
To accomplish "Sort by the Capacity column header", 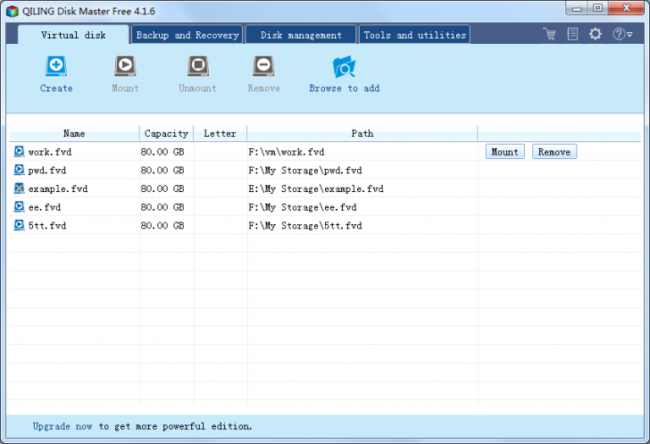I will [x=166, y=133].
